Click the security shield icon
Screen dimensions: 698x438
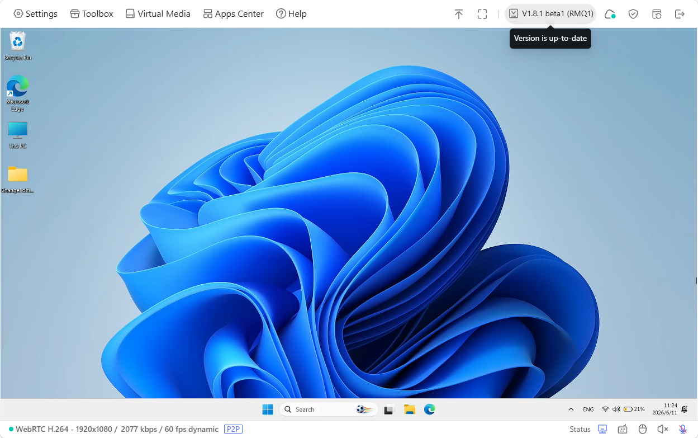pos(633,14)
